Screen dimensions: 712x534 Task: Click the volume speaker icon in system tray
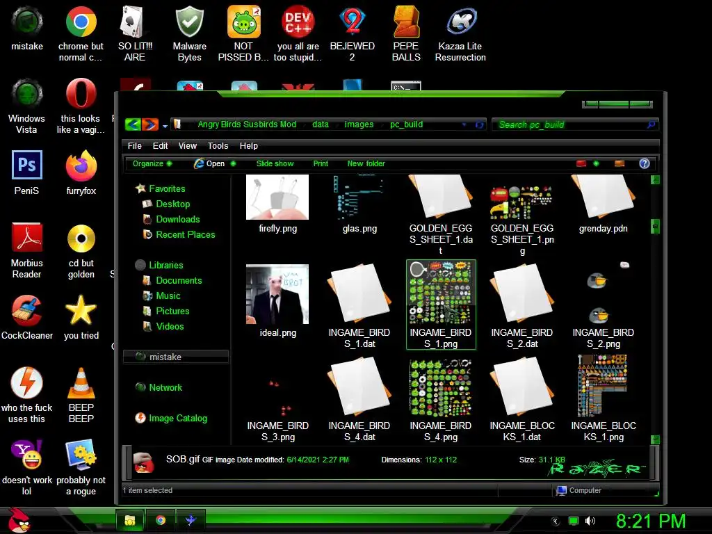point(590,521)
